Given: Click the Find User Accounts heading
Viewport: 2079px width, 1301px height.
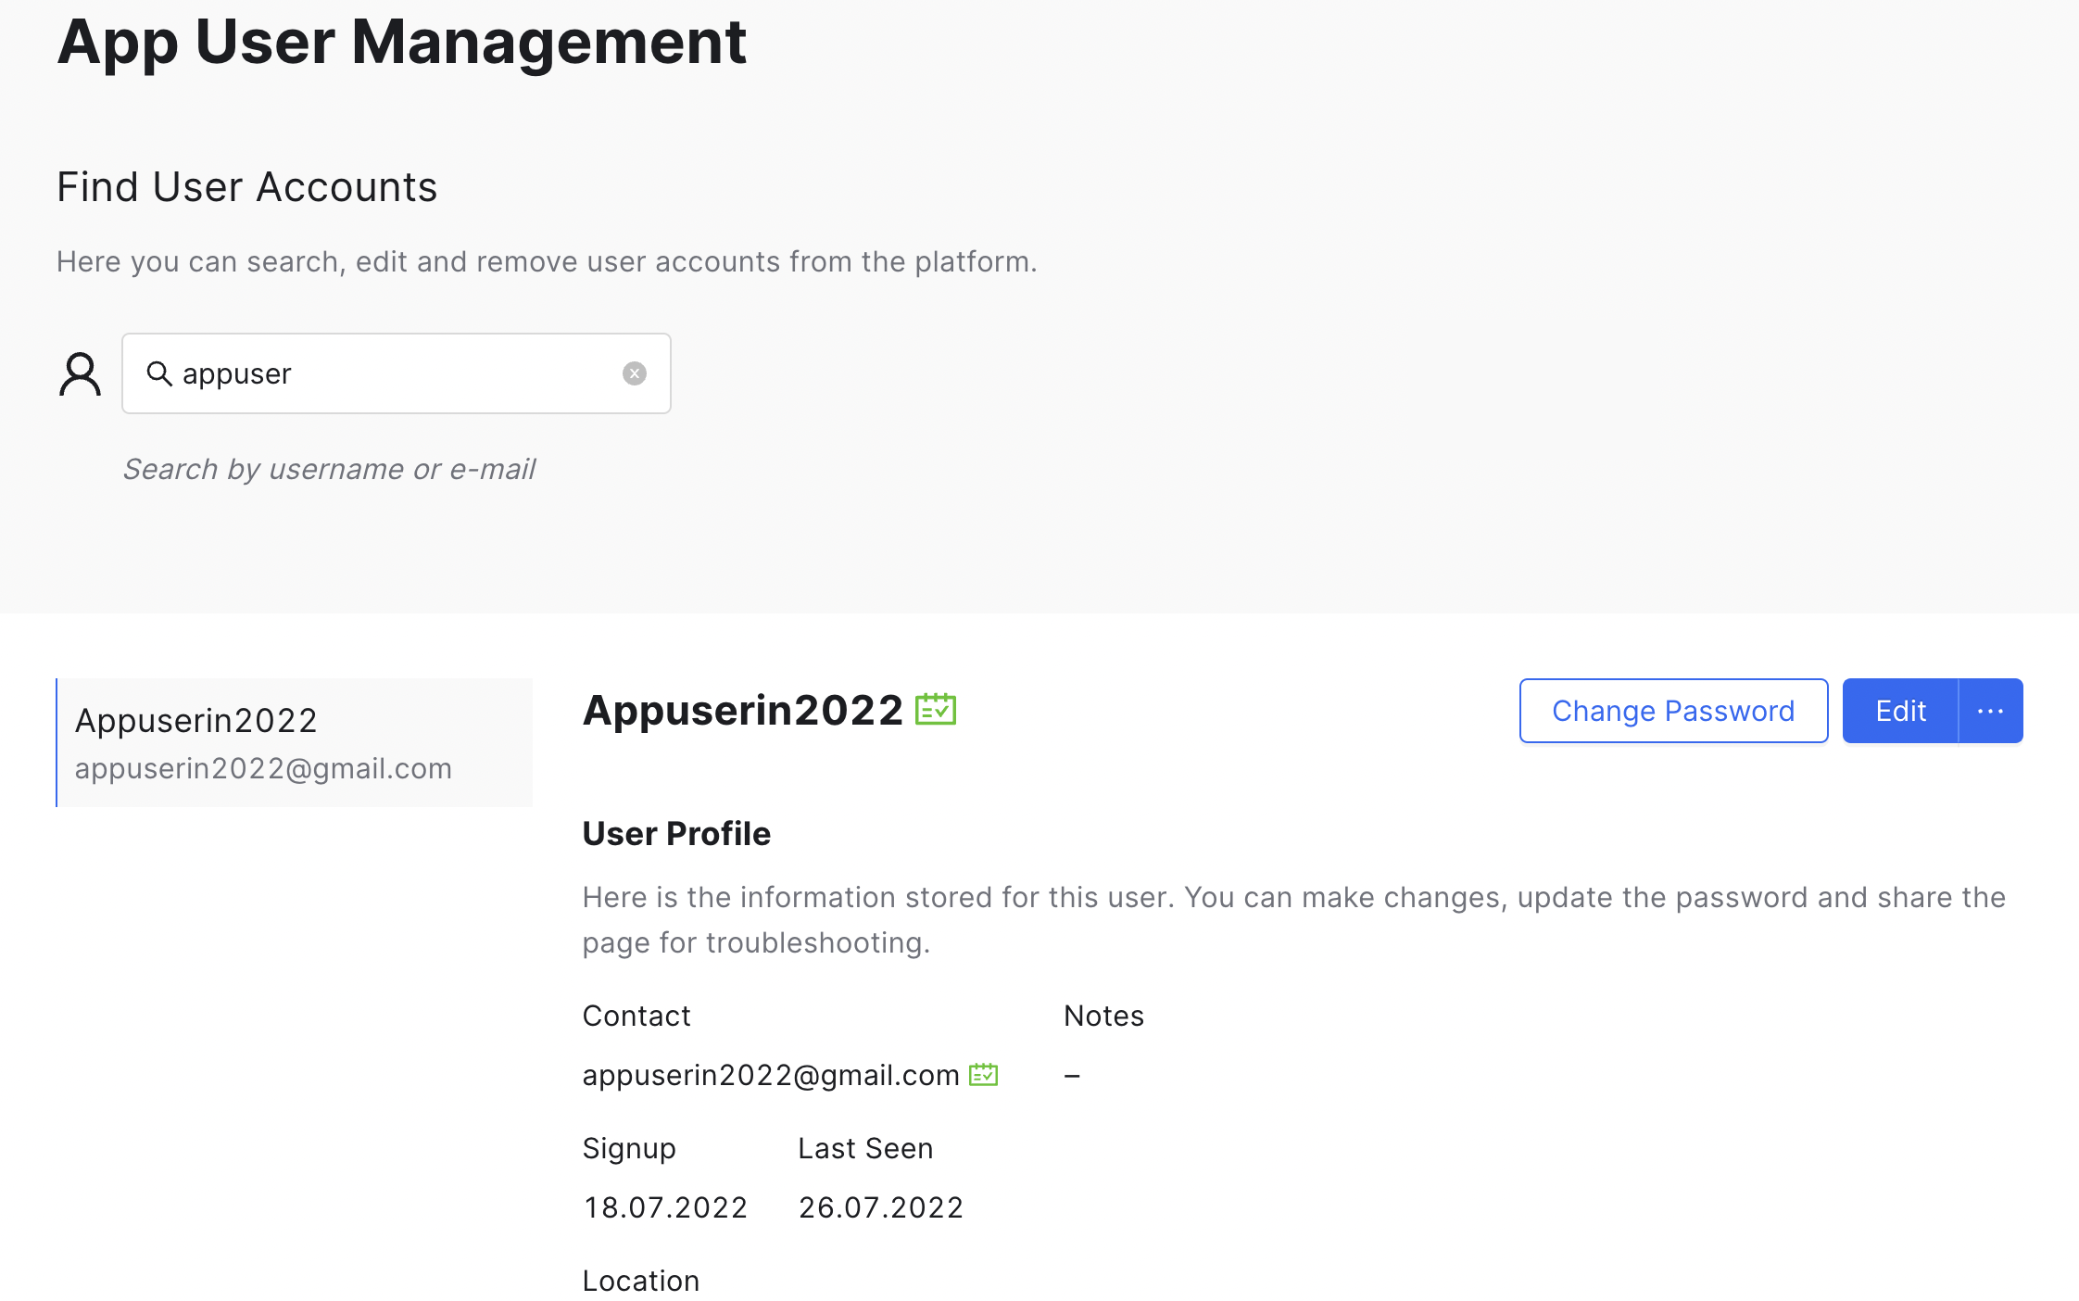Looking at the screenshot, I should (x=246, y=187).
